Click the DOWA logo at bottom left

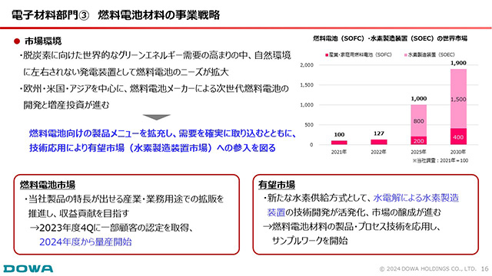[28, 268]
